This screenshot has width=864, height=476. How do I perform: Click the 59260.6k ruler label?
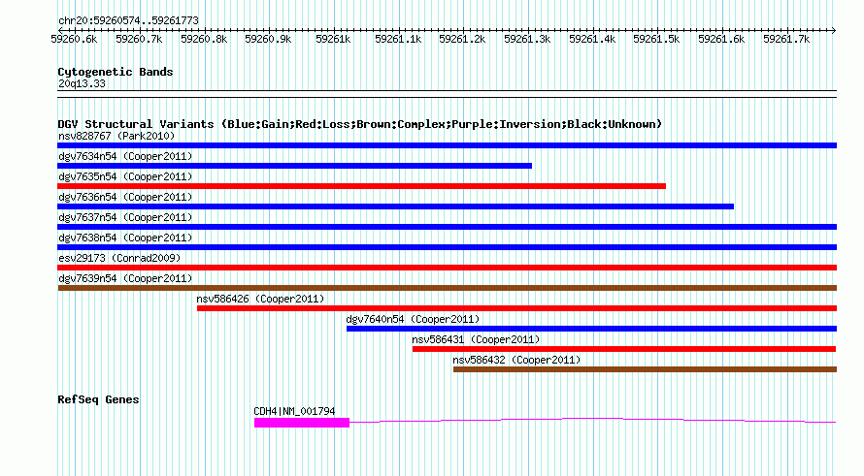point(74,39)
